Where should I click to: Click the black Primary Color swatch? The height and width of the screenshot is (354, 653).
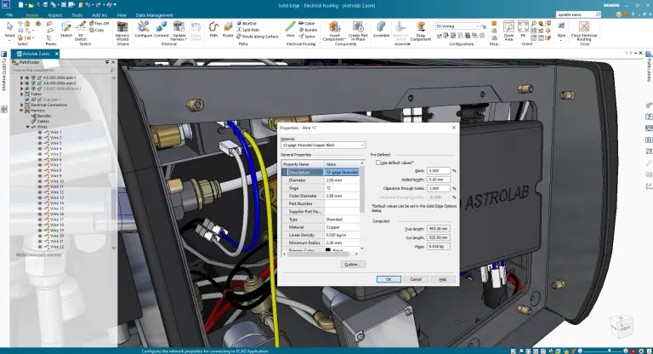coord(329,251)
